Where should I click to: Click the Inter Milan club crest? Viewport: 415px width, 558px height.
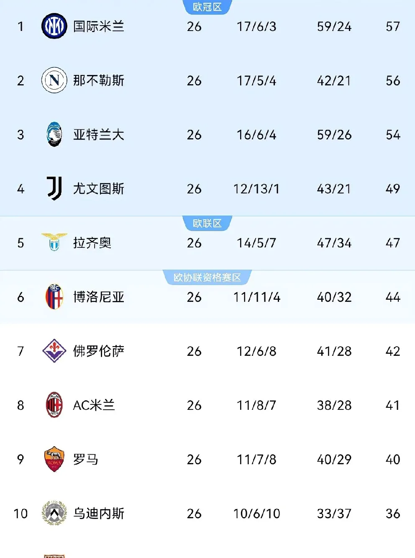[54, 26]
